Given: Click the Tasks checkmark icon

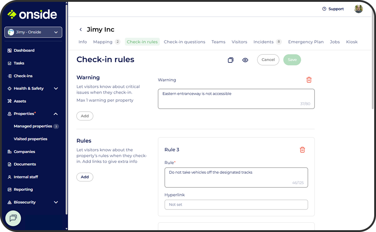Looking at the screenshot, I should click(x=9, y=63).
